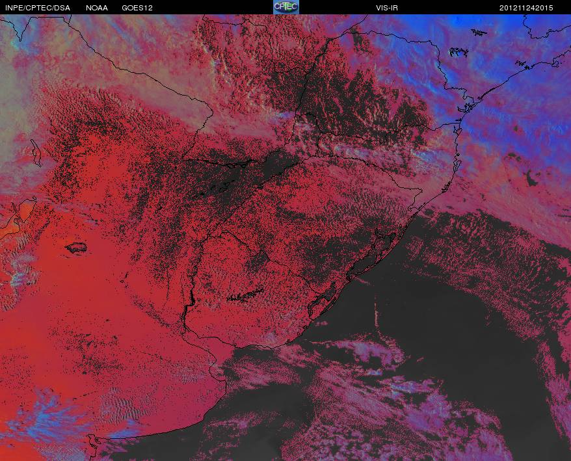Click the 201211242015 timestamp

[x=526, y=8]
